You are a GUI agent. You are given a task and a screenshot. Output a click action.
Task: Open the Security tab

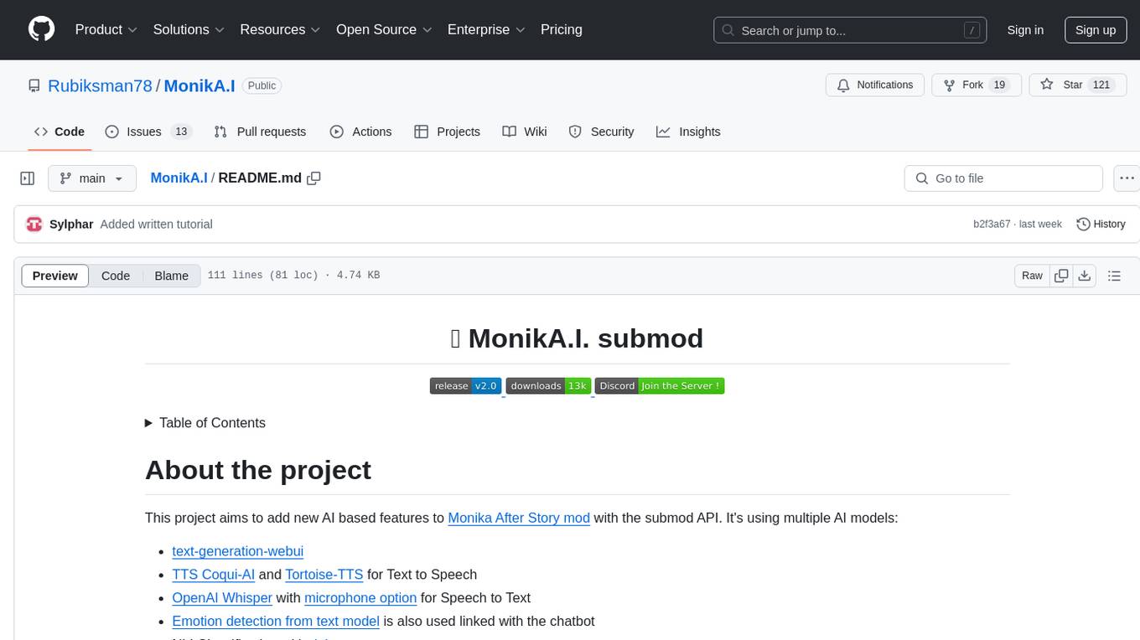(601, 132)
